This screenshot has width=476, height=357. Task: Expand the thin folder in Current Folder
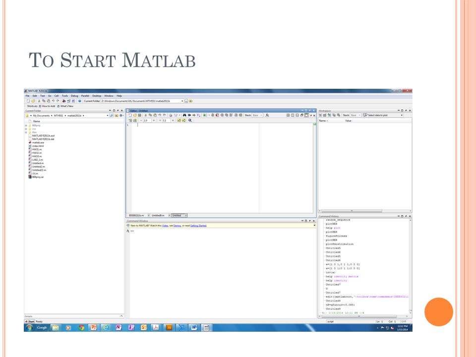[26, 132]
